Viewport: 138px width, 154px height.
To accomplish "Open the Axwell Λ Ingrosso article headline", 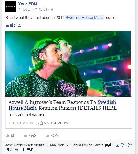I will click(x=63, y=105).
